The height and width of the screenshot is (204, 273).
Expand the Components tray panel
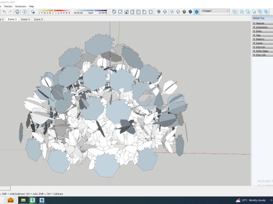(263, 27)
